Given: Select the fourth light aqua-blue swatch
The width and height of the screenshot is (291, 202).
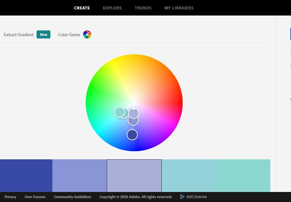Looking at the screenshot, I should coord(189,175).
